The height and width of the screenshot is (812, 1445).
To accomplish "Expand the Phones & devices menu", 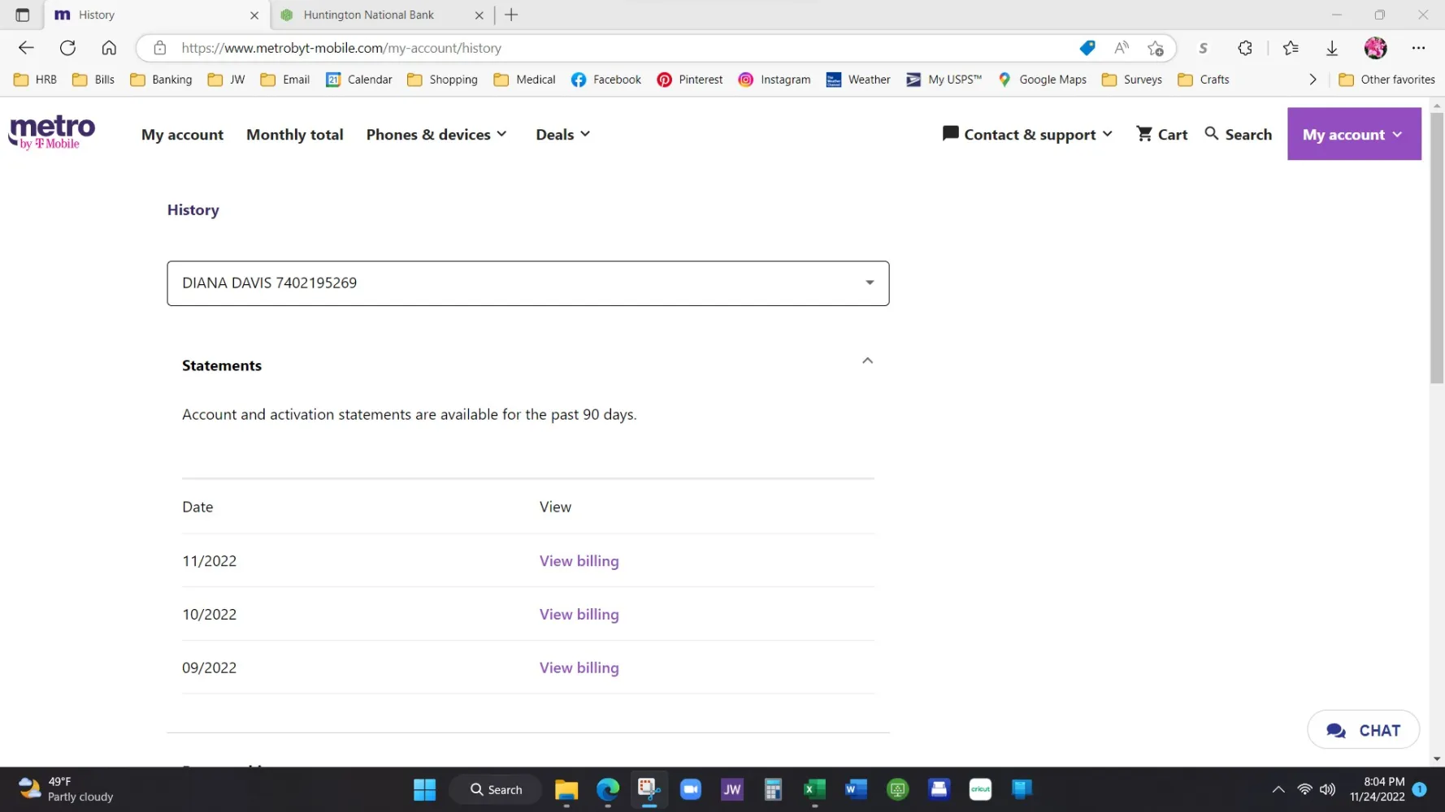I will tap(436, 135).
